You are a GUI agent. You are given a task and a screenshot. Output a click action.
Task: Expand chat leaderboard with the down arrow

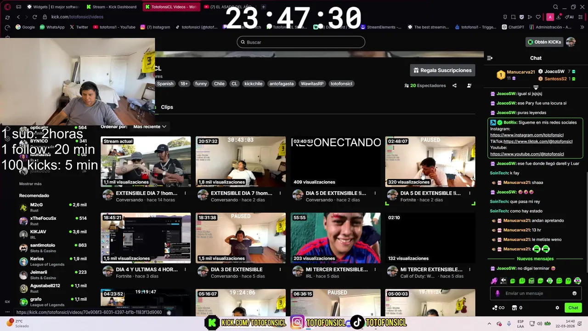tap(536, 87)
